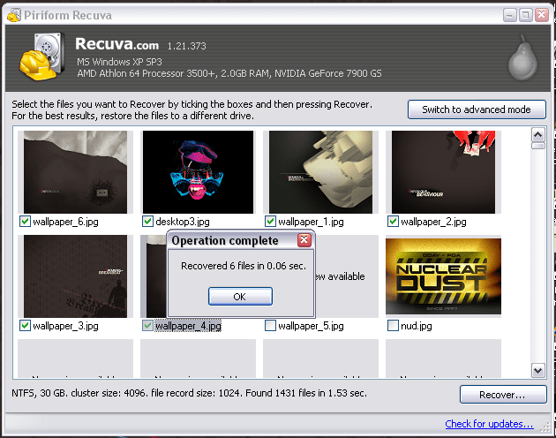This screenshot has width=556, height=438.
Task: Click the Recuva title bar icon
Action: pyautogui.click(x=14, y=15)
